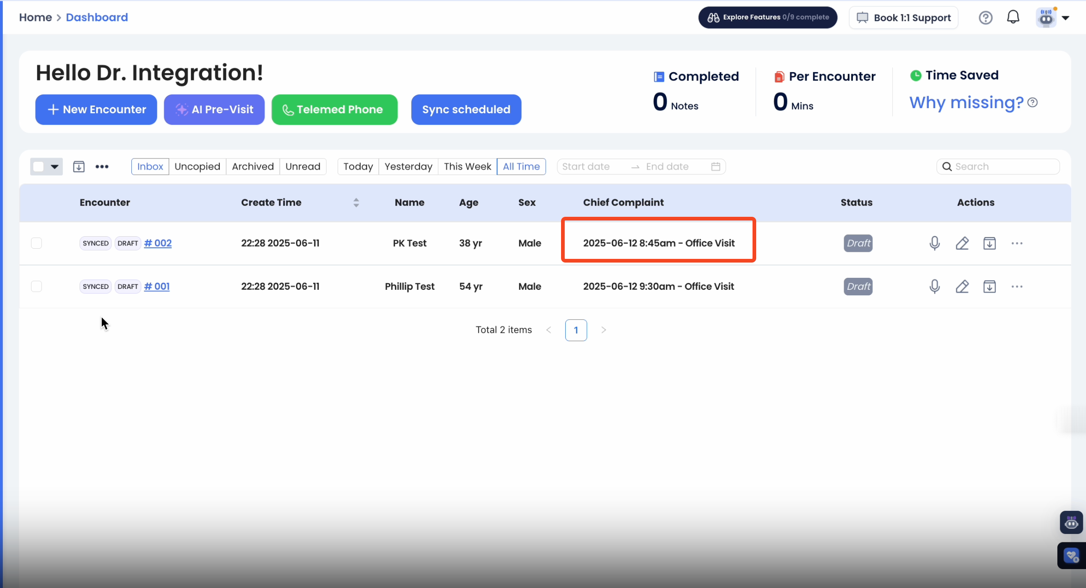Click the help question mark icon

pos(986,18)
